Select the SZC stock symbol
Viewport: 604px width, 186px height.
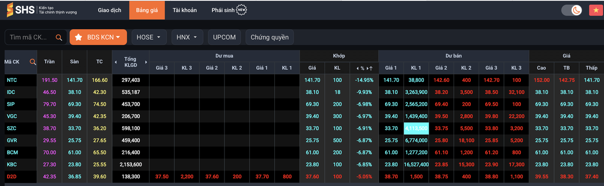[11, 128]
